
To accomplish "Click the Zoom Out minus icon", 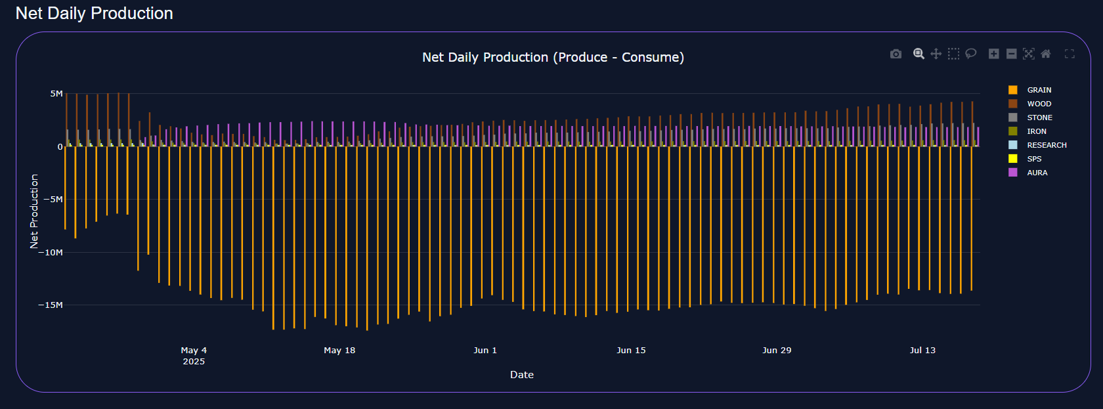I will click(x=1012, y=54).
